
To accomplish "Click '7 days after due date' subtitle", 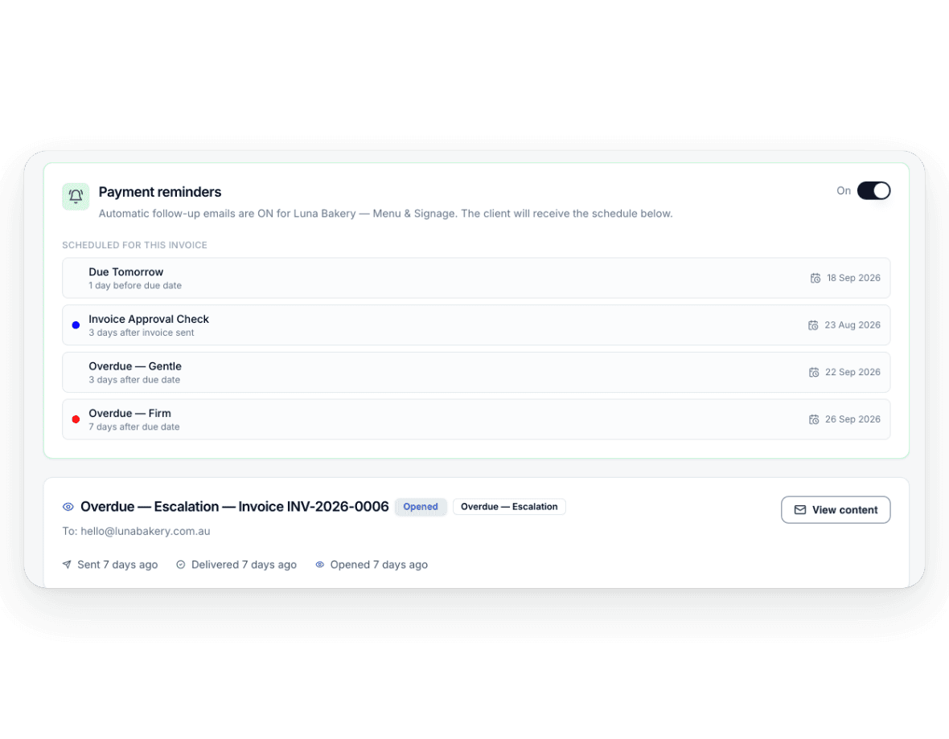I will pyautogui.click(x=134, y=427).
